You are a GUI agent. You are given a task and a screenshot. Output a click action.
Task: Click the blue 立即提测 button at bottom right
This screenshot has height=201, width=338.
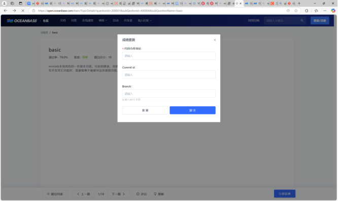[x=285, y=194]
